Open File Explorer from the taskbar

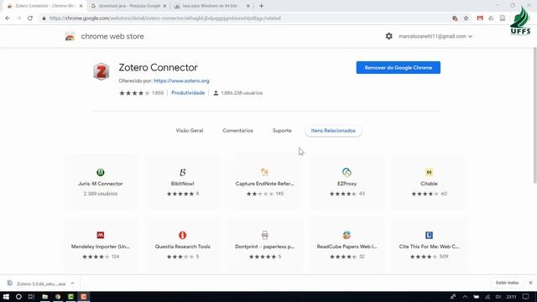click(44, 296)
